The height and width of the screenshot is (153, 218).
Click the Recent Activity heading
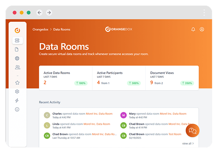(50, 102)
